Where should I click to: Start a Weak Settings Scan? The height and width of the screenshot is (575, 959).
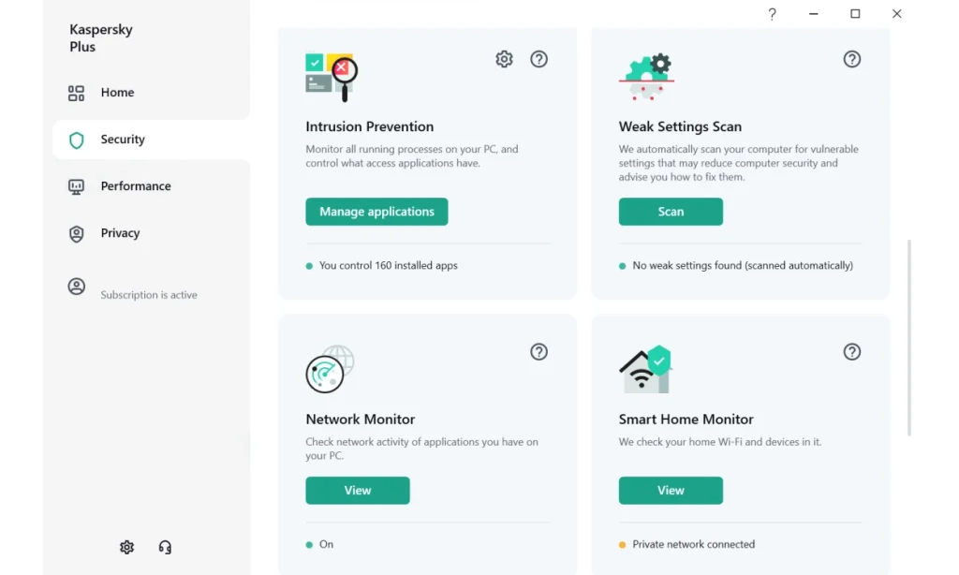point(671,212)
